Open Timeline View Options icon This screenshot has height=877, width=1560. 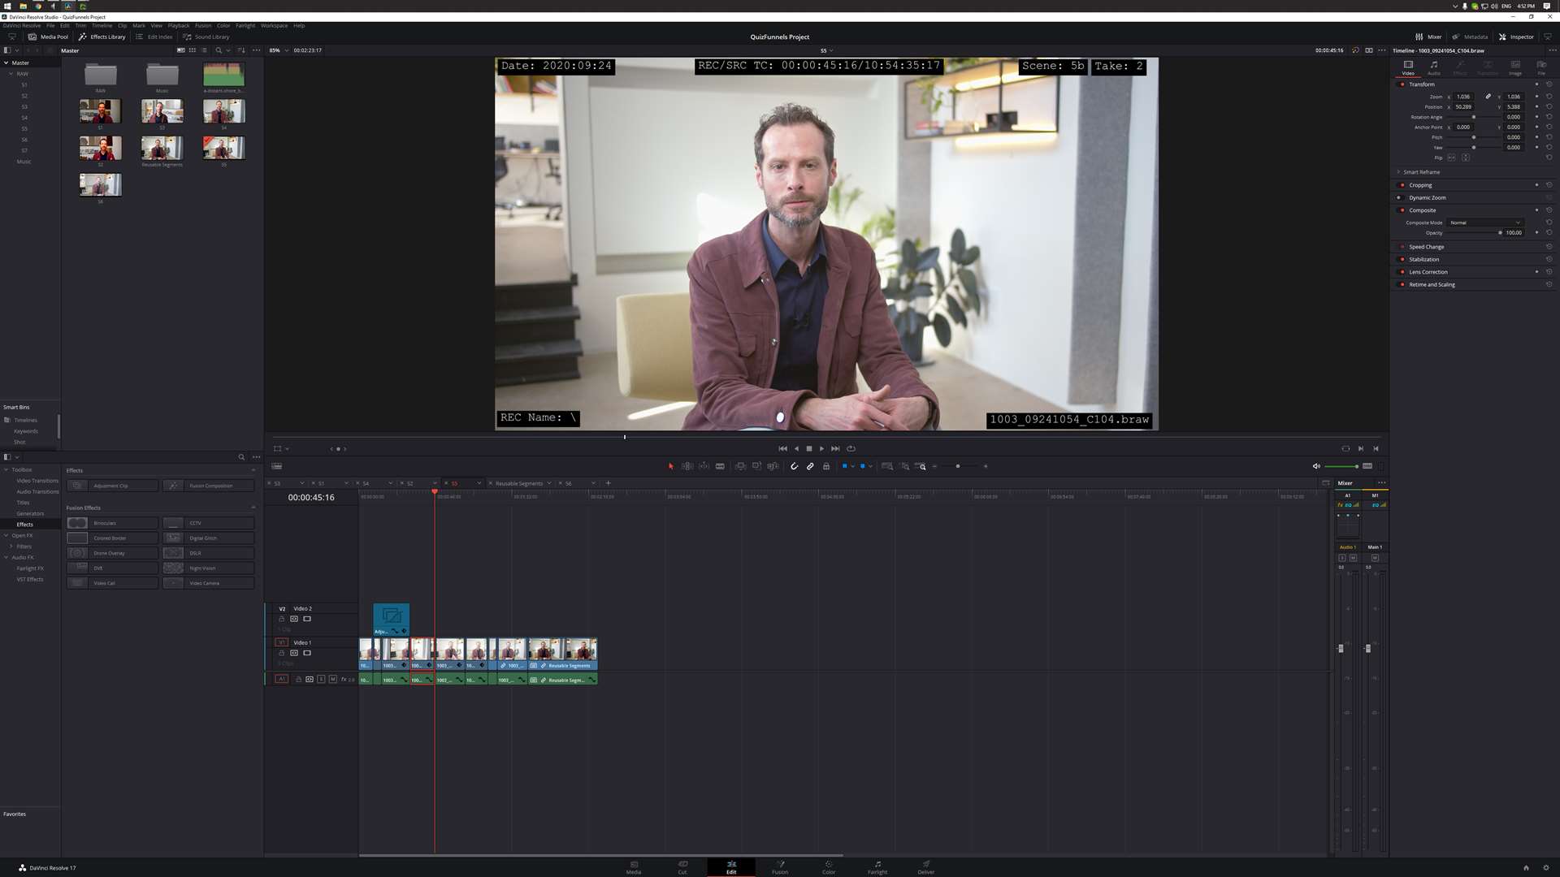pyautogui.click(x=276, y=466)
